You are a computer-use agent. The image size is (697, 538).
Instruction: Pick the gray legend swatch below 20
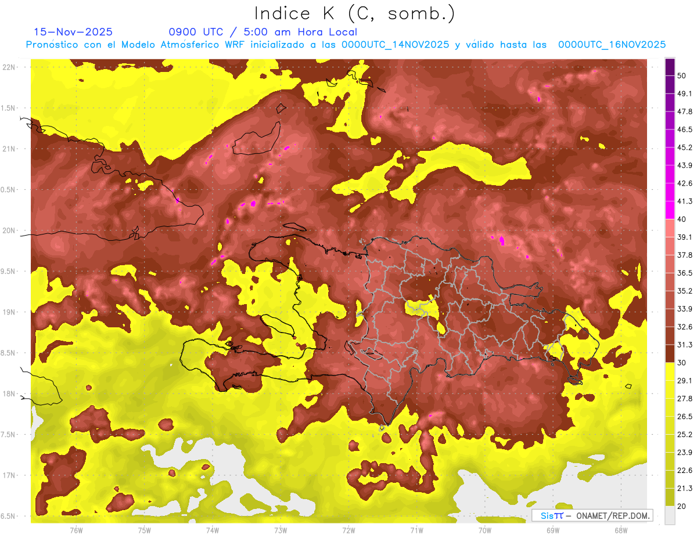click(670, 515)
